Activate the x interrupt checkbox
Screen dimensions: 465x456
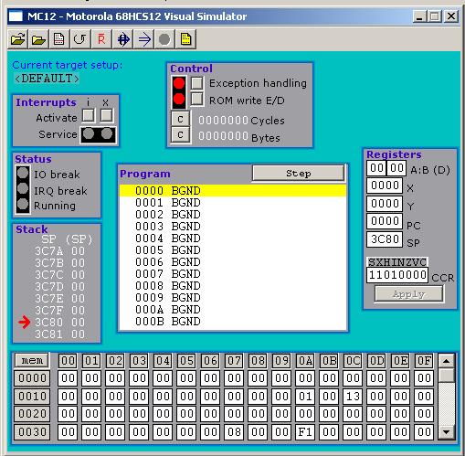tap(107, 115)
